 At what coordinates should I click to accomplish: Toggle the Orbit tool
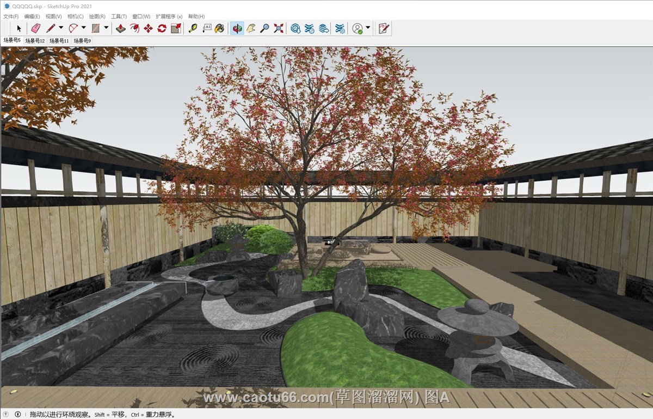click(x=237, y=28)
